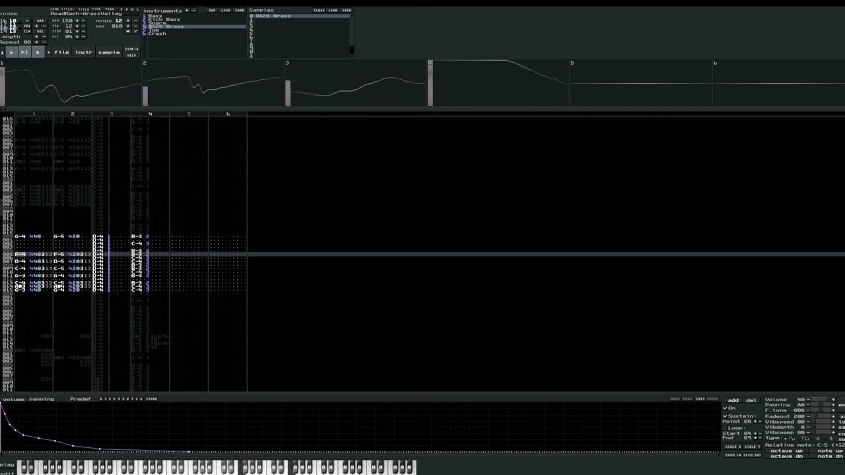Click the envelope ZOOM OUT button

pyautogui.click(x=751, y=455)
